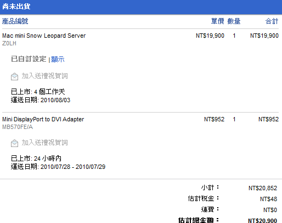Click the 已上市: 4 個工作天 availability text

click(38, 92)
